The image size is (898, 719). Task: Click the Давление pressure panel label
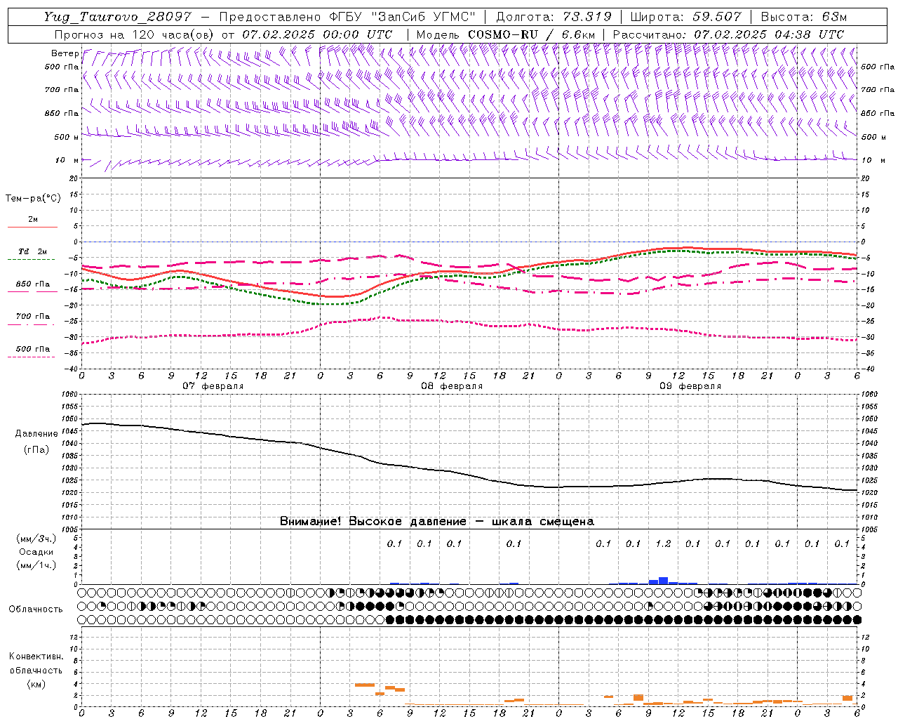tap(36, 433)
